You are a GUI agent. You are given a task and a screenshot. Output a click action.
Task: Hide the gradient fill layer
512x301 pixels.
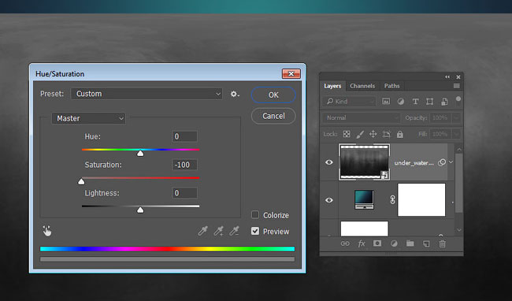(329, 200)
